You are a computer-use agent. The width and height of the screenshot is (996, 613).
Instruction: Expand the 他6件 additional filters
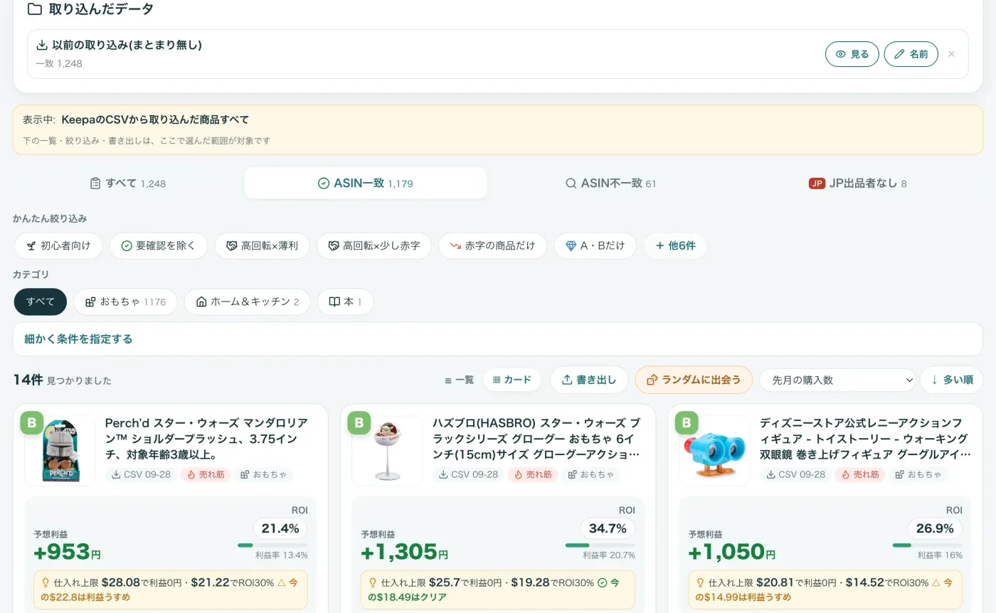(x=675, y=246)
